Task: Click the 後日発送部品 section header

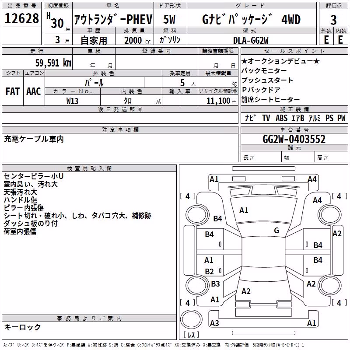Action: coord(120,109)
